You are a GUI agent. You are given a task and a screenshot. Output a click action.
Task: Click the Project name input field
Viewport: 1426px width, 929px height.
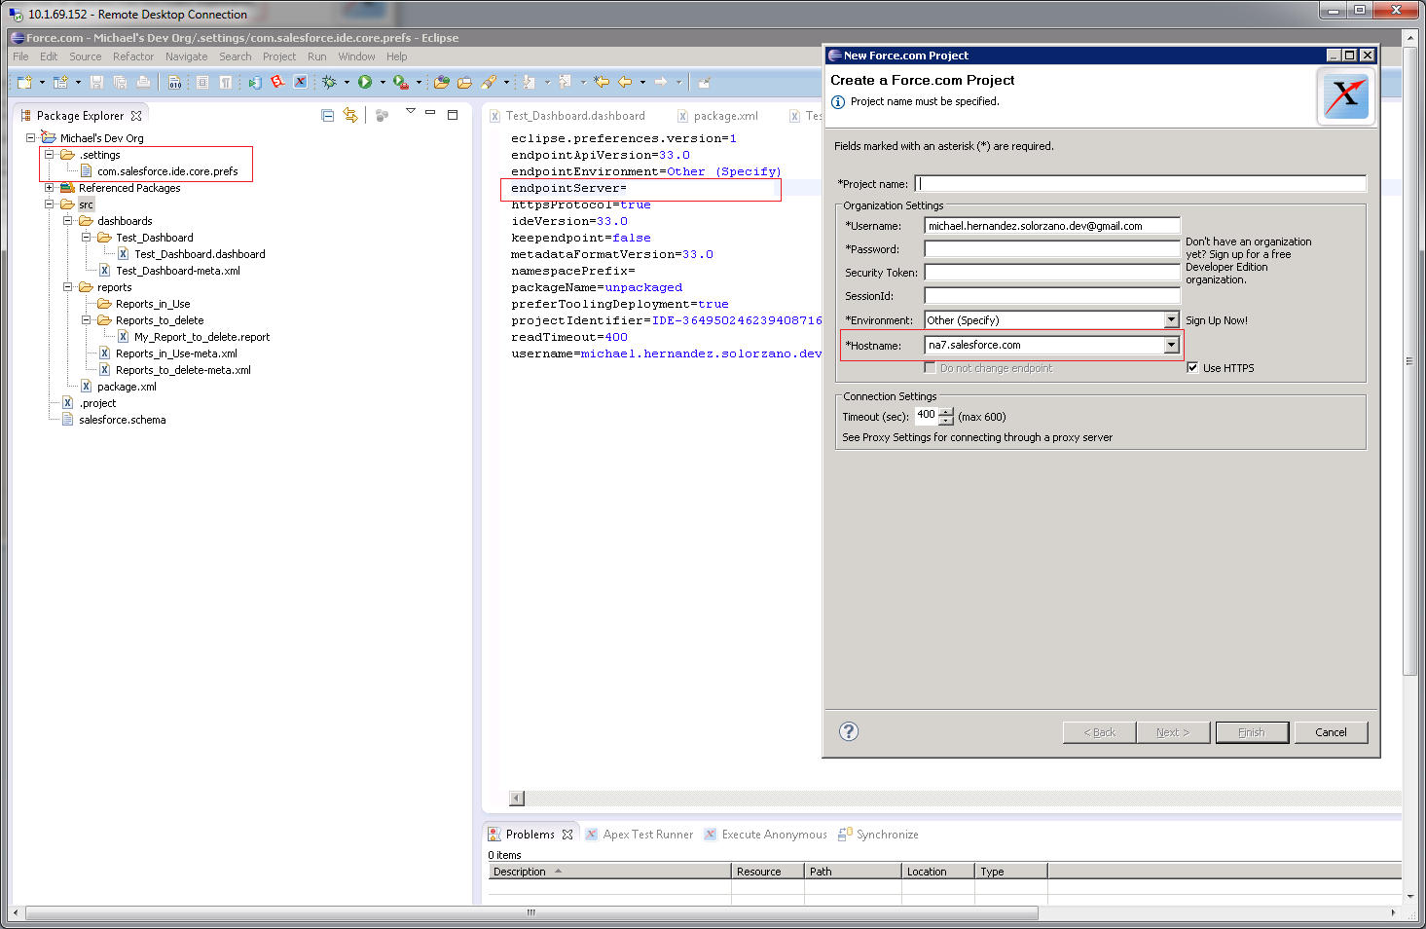(1141, 183)
